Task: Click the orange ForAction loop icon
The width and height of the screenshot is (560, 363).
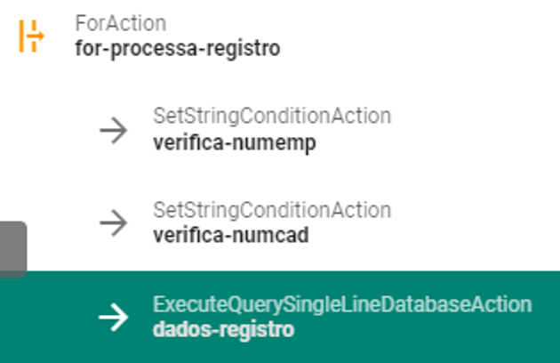Action: [x=31, y=36]
